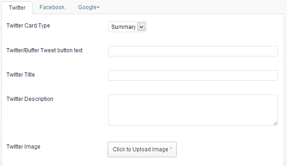
Task: Click the Description textarea resize handle
Action: pyautogui.click(x=276, y=123)
